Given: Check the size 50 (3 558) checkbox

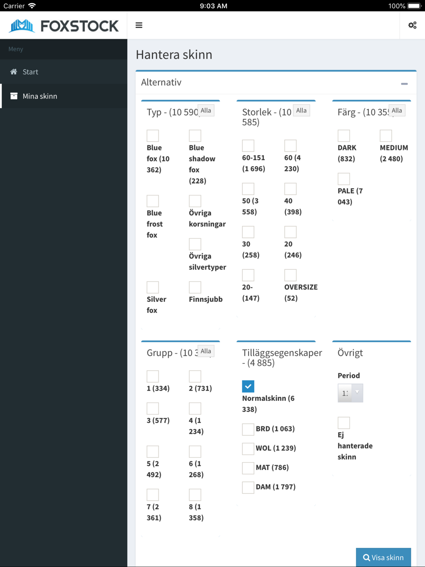Looking at the screenshot, I should click(248, 189).
